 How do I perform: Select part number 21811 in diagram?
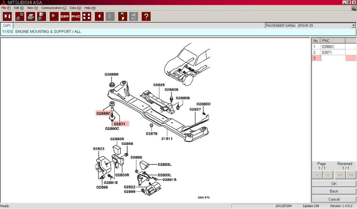tap(167, 139)
